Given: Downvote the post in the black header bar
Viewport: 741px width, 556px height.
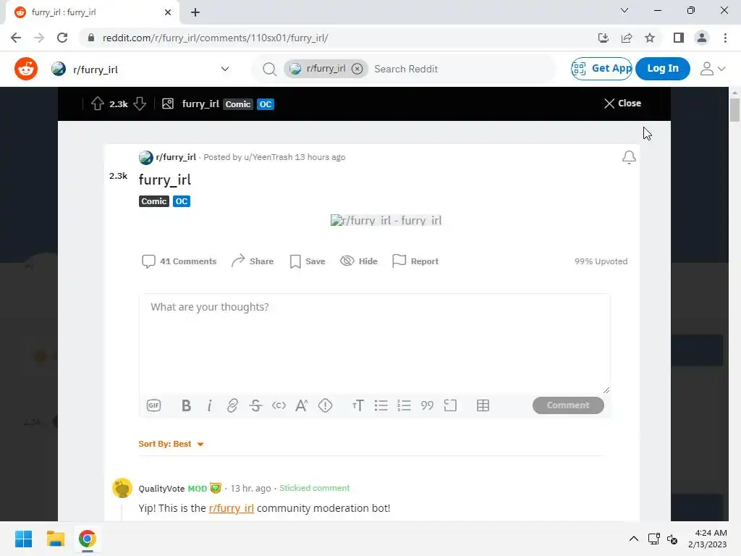Looking at the screenshot, I should pos(140,104).
